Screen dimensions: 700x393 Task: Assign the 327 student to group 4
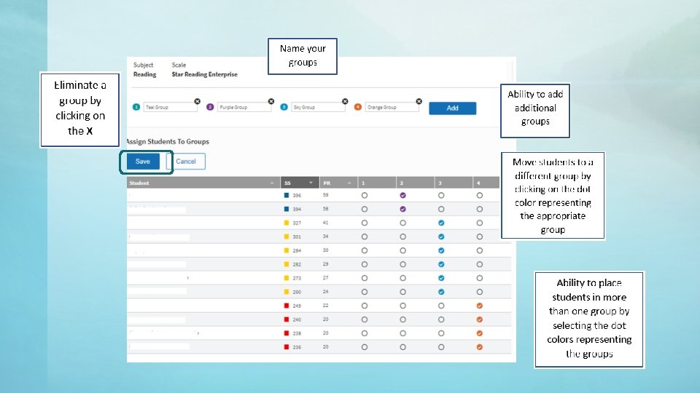pyautogui.click(x=480, y=223)
